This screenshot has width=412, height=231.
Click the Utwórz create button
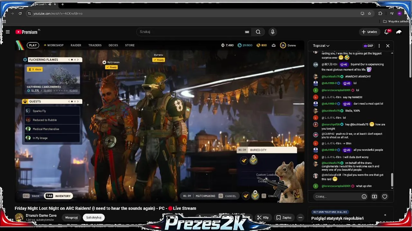point(369,32)
